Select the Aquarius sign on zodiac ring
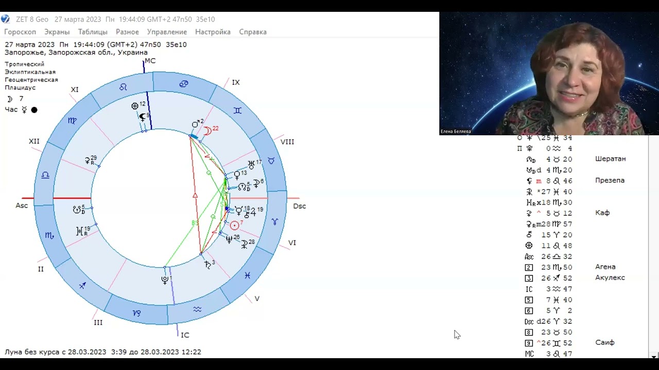This screenshot has width=659, height=370. coord(197,309)
